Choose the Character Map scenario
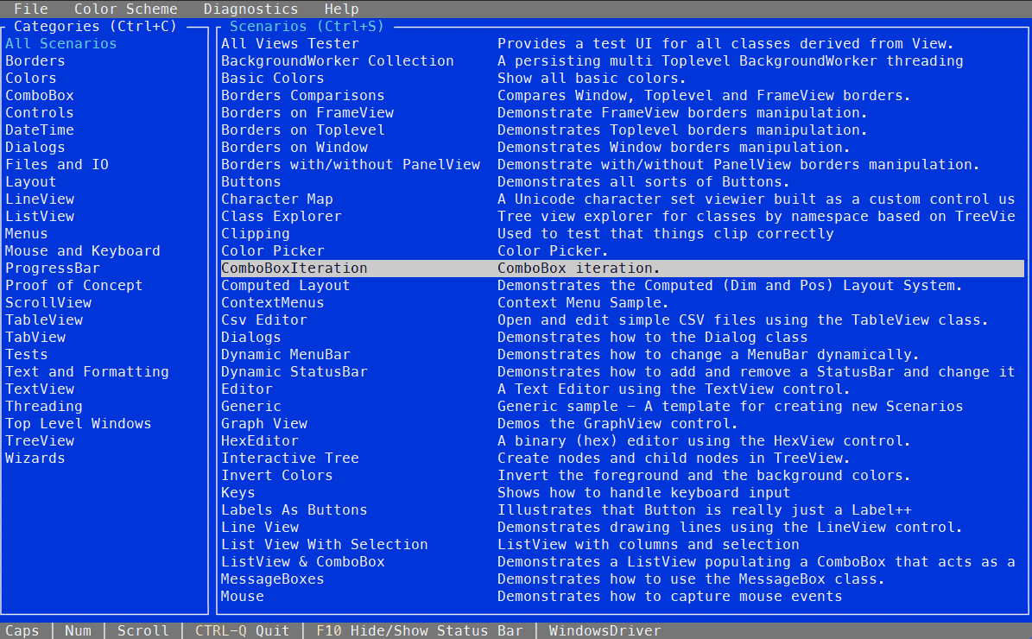This screenshot has width=1032, height=639. (277, 199)
